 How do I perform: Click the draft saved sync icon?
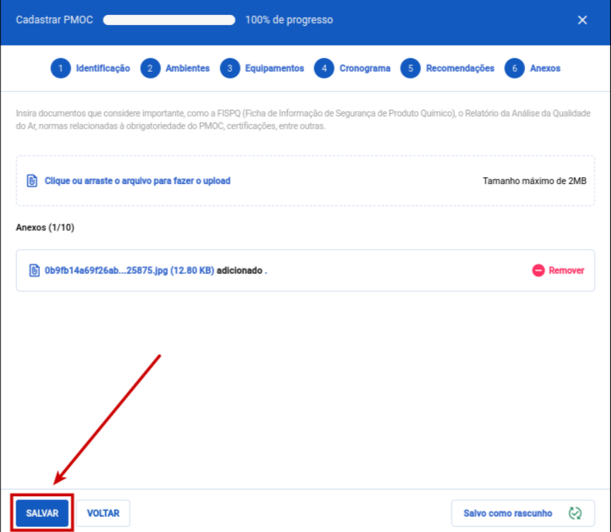coord(575,513)
